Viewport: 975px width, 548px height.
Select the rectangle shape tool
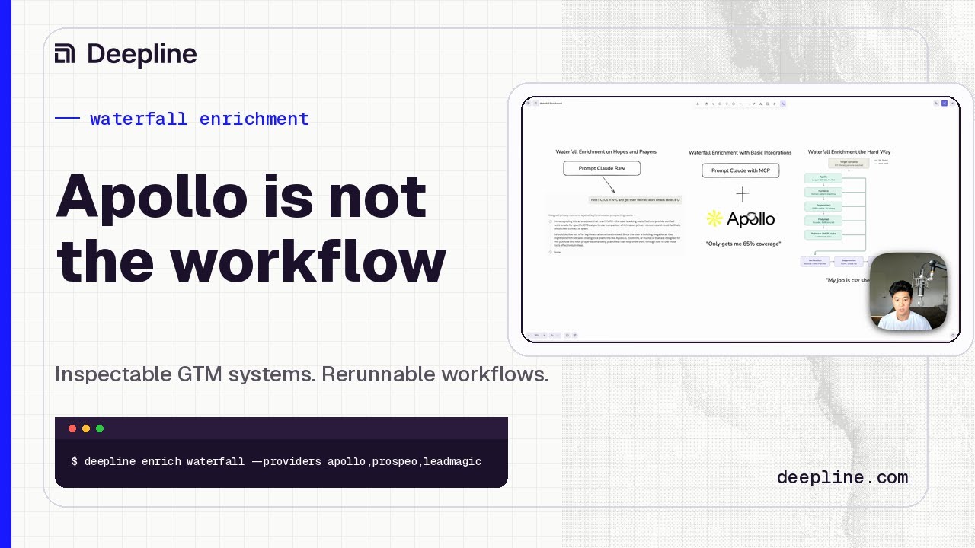tap(720, 104)
